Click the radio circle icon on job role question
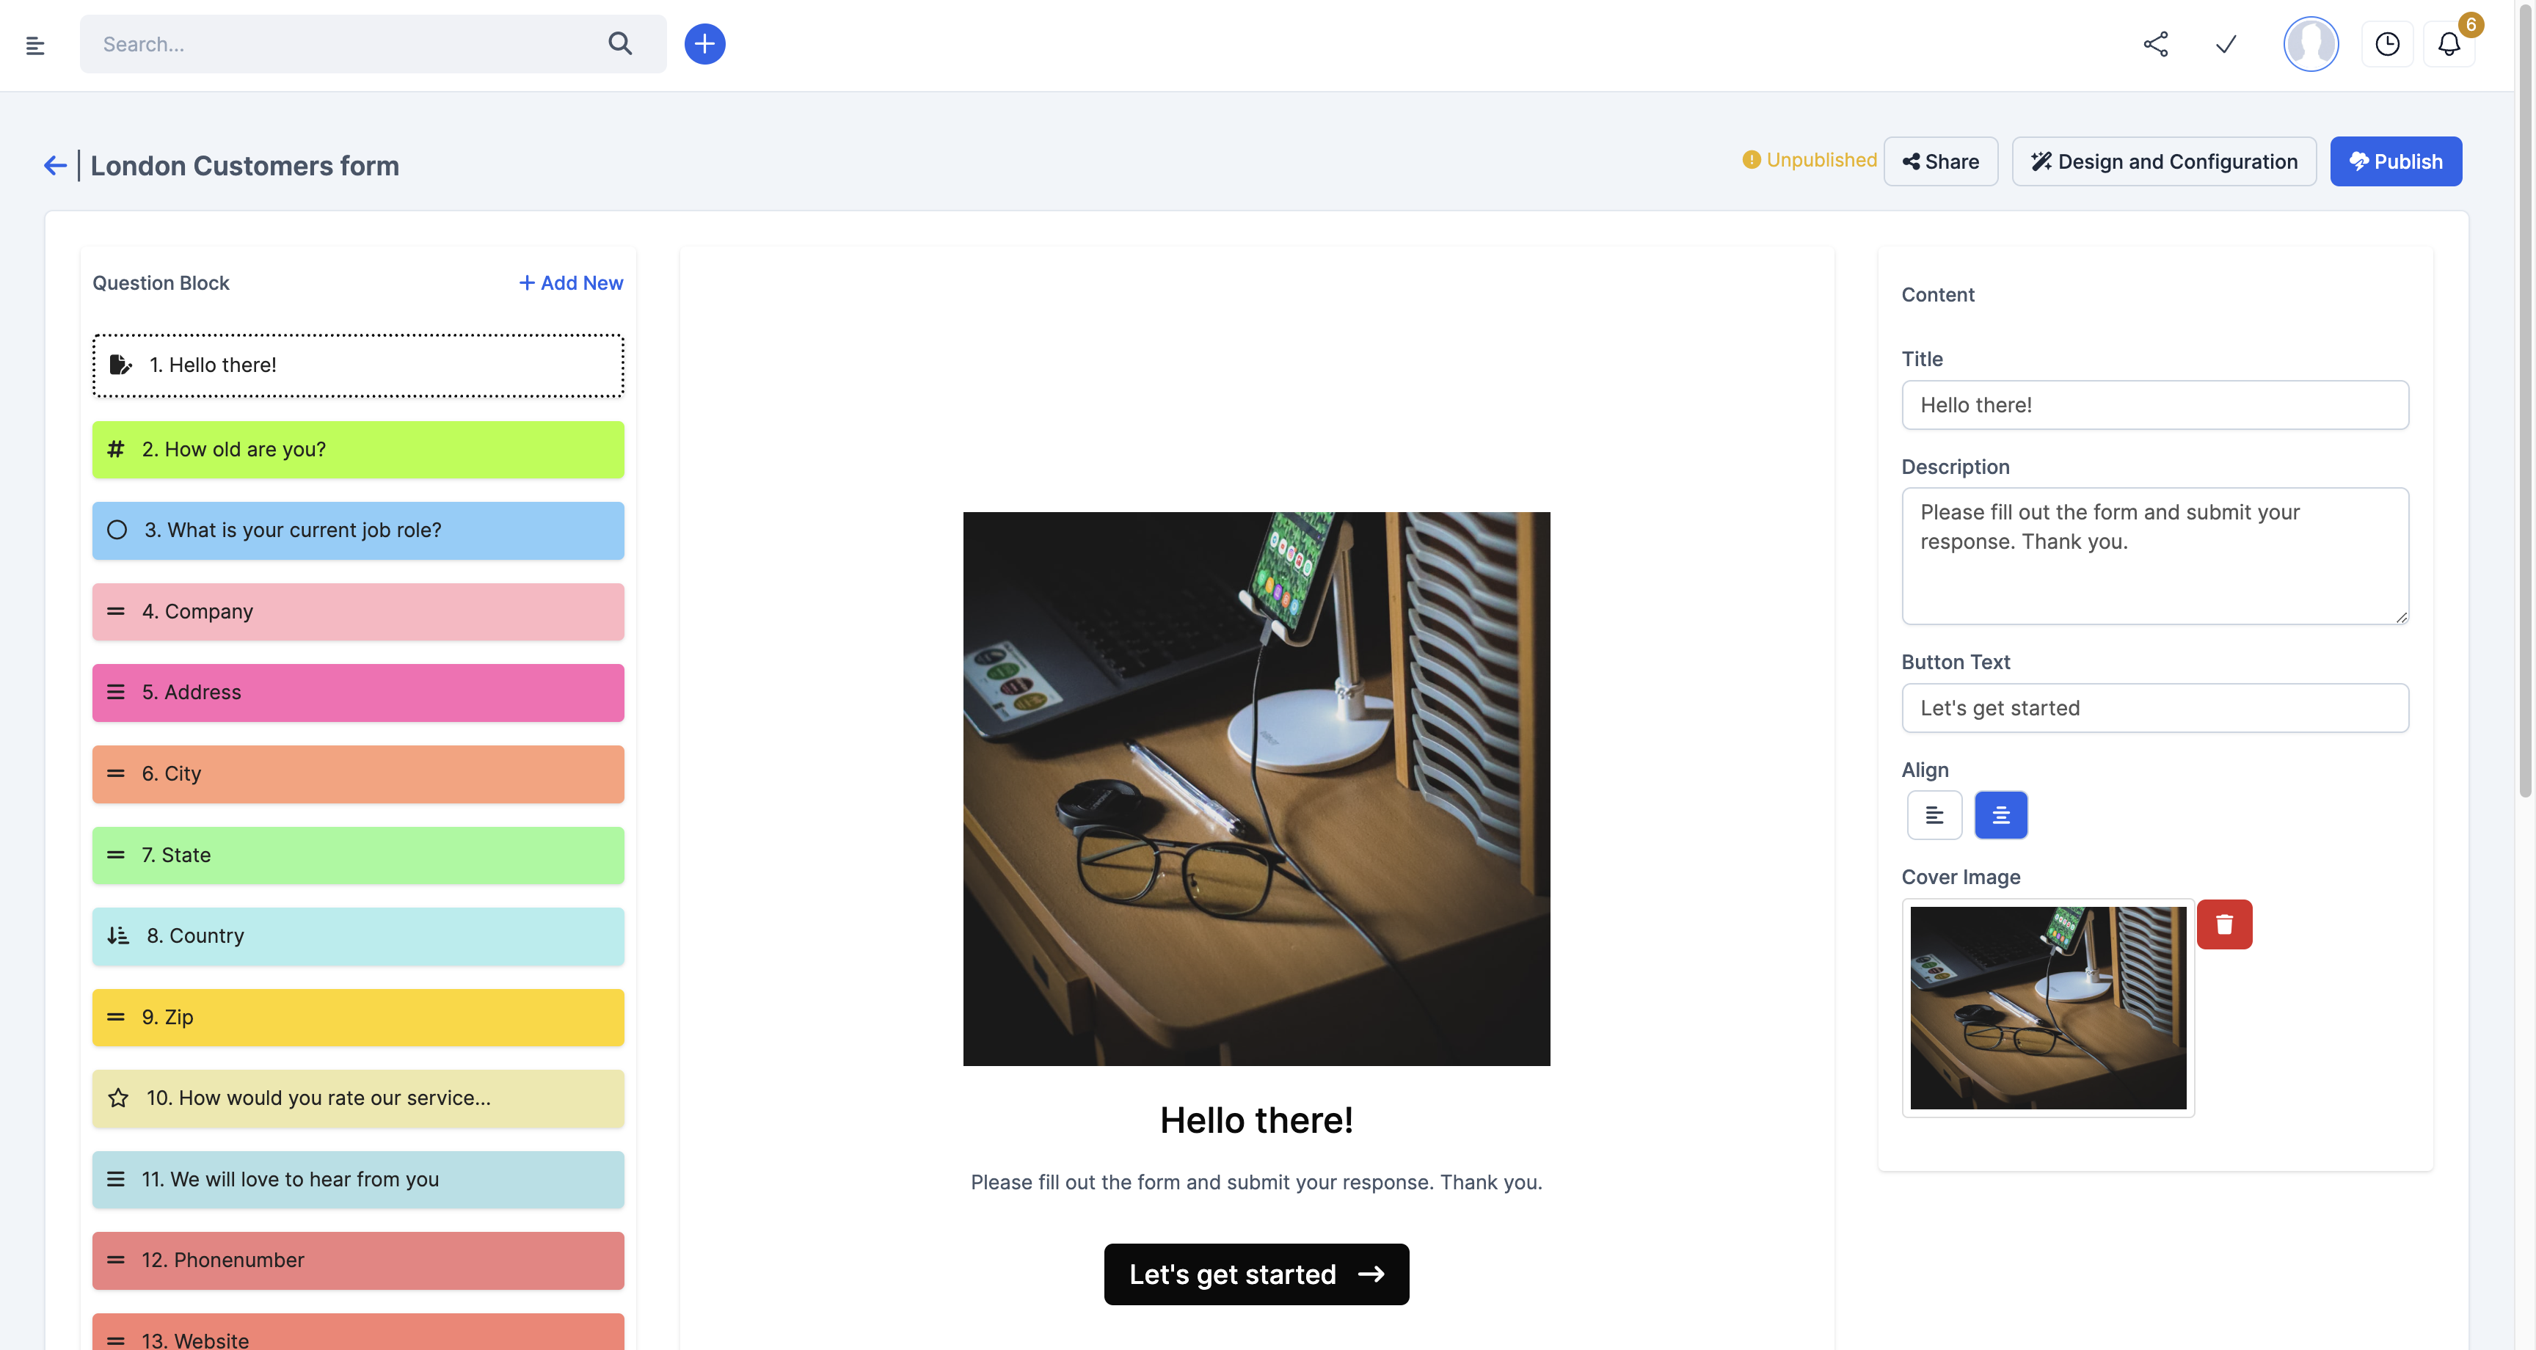The image size is (2536, 1350). click(x=117, y=530)
